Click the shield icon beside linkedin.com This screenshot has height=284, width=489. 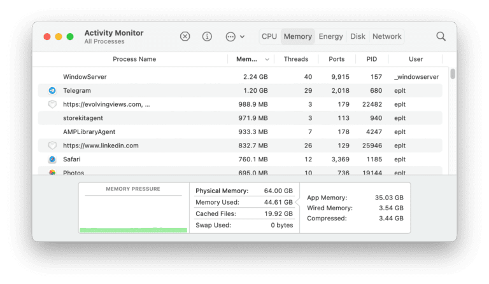coord(52,145)
